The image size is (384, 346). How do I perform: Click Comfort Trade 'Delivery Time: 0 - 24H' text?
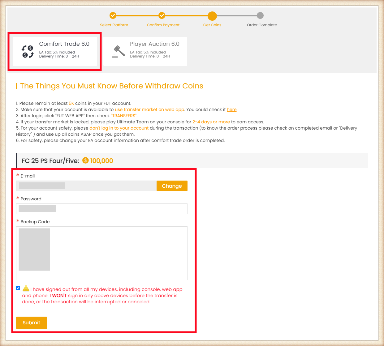point(59,56)
